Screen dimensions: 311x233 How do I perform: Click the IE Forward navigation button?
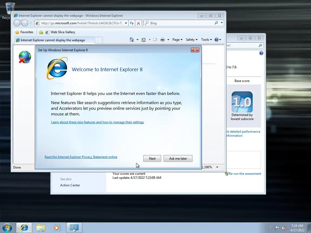click(25, 23)
